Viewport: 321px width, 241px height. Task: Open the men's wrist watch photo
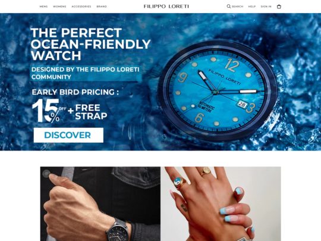(100, 204)
